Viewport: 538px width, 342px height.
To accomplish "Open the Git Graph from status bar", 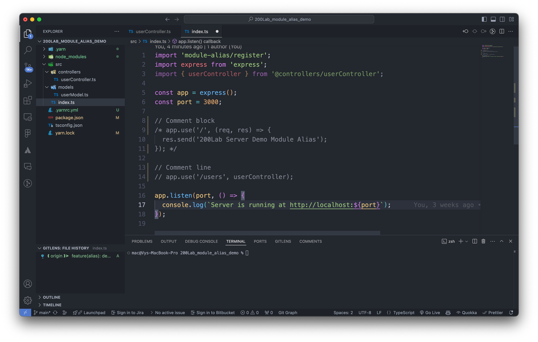I will [287, 312].
